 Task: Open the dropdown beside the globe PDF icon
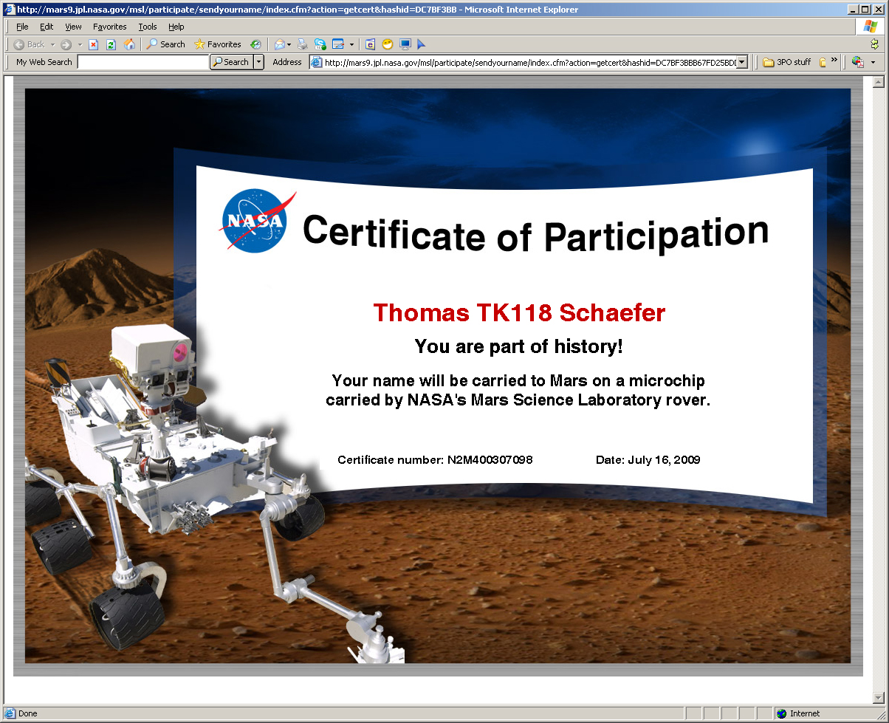[x=873, y=63]
